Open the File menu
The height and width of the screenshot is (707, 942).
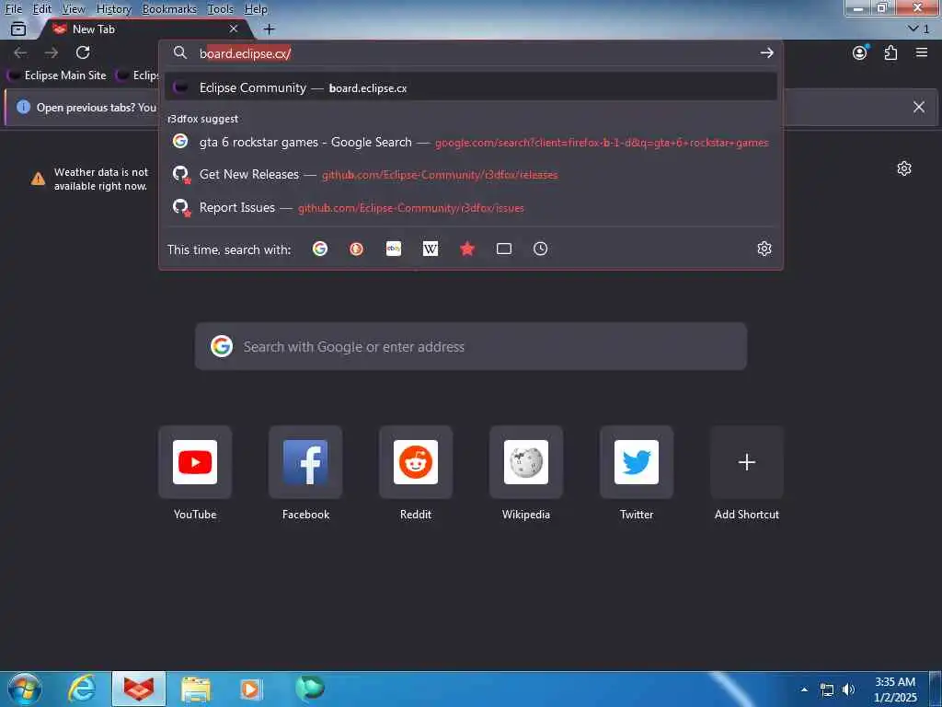pos(13,9)
